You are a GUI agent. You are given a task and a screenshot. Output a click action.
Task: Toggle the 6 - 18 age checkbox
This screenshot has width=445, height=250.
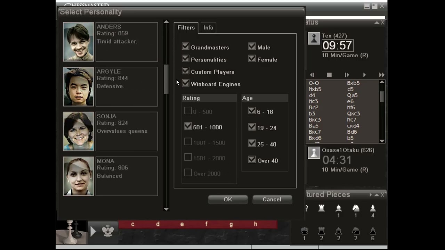pyautogui.click(x=252, y=111)
